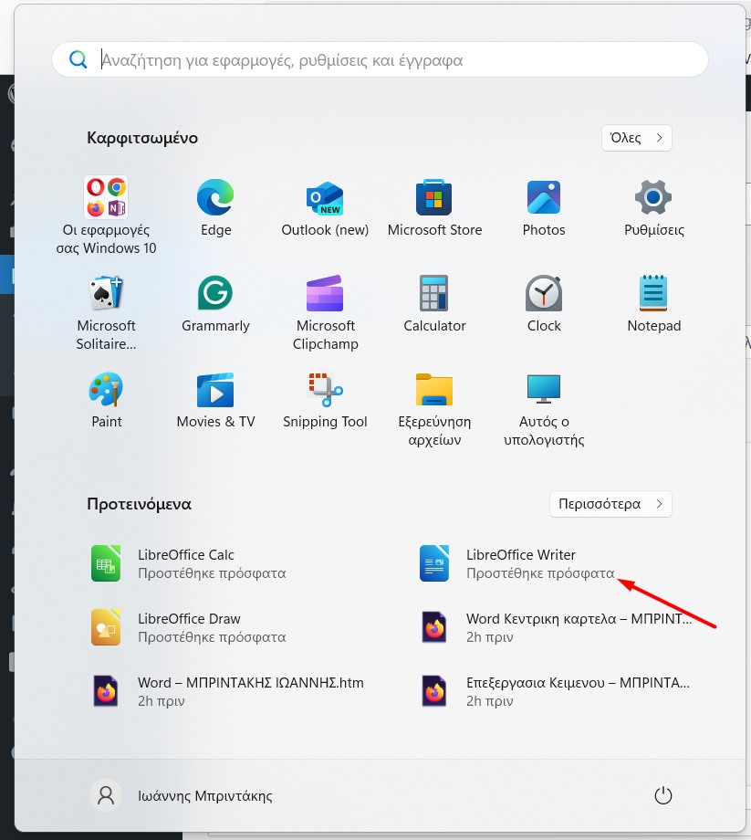Click the LibreOffice Calc icon
The image size is (751, 840).
(106, 563)
